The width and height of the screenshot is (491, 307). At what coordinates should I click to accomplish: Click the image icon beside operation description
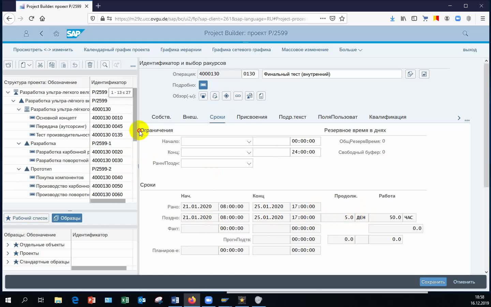pyautogui.click(x=424, y=74)
